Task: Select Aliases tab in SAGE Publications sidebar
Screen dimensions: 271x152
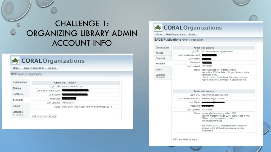Action: click(159, 53)
